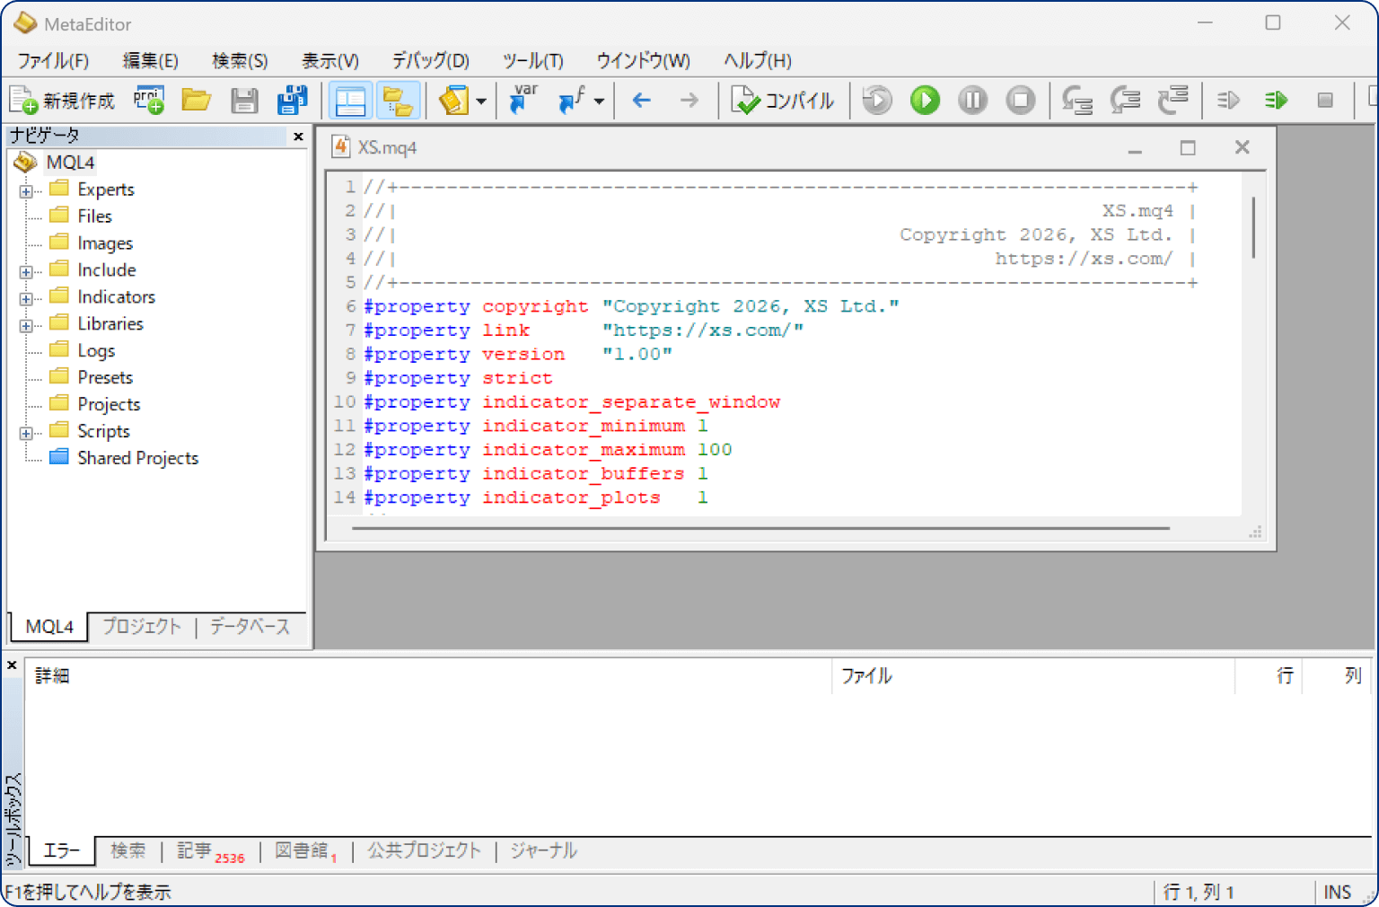Click the step into debug icon

(1076, 100)
